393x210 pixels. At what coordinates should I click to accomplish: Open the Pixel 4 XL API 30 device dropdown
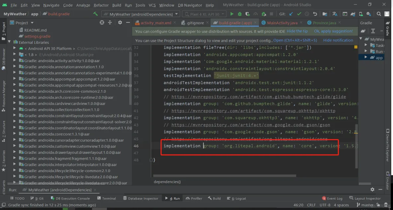click(204, 14)
